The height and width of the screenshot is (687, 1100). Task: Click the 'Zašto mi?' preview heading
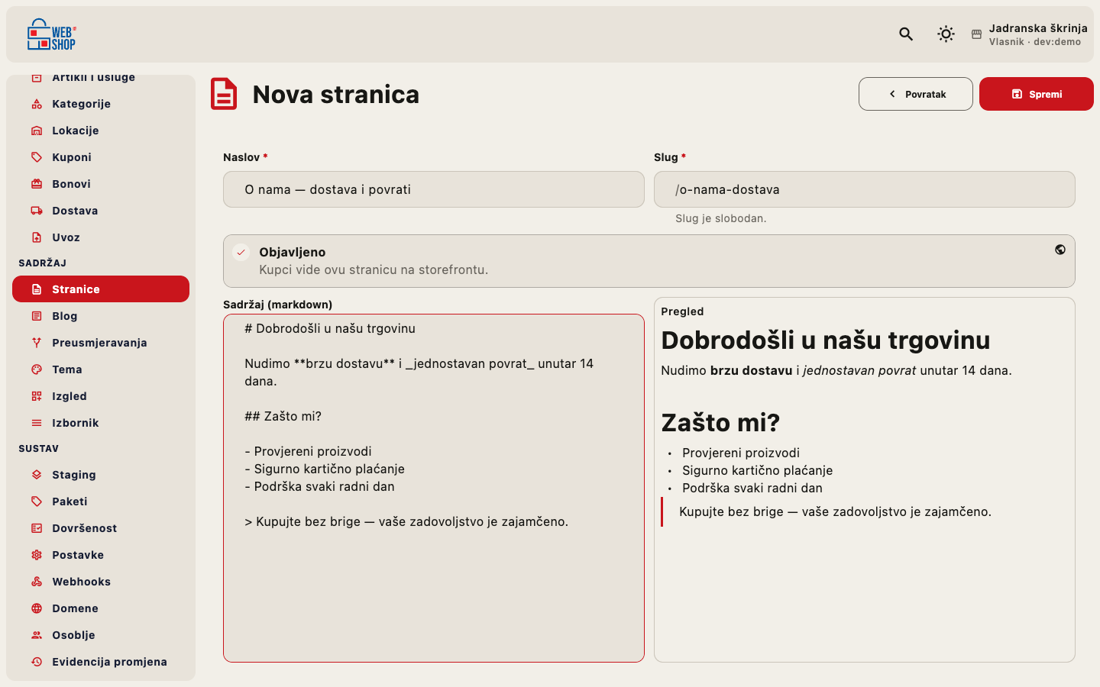pyautogui.click(x=720, y=422)
